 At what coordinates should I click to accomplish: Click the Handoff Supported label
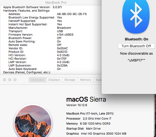pyautogui.click(x=22, y=21)
